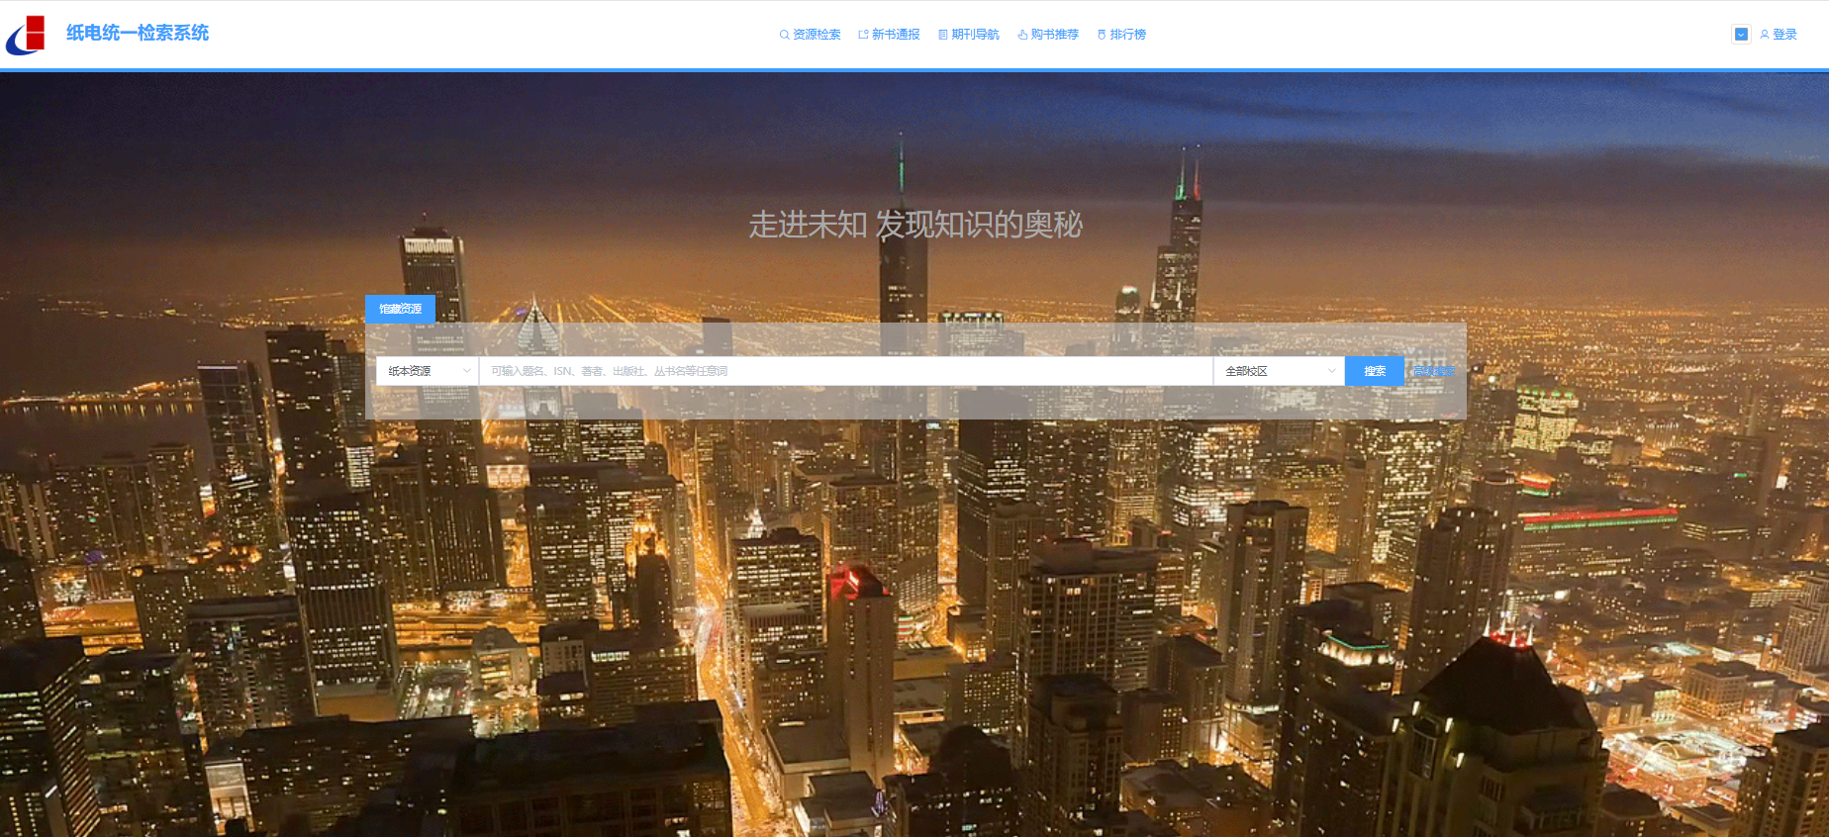This screenshot has height=837, width=1829.
Task: Click the 纸电统一检索系统 site title
Action: (138, 33)
